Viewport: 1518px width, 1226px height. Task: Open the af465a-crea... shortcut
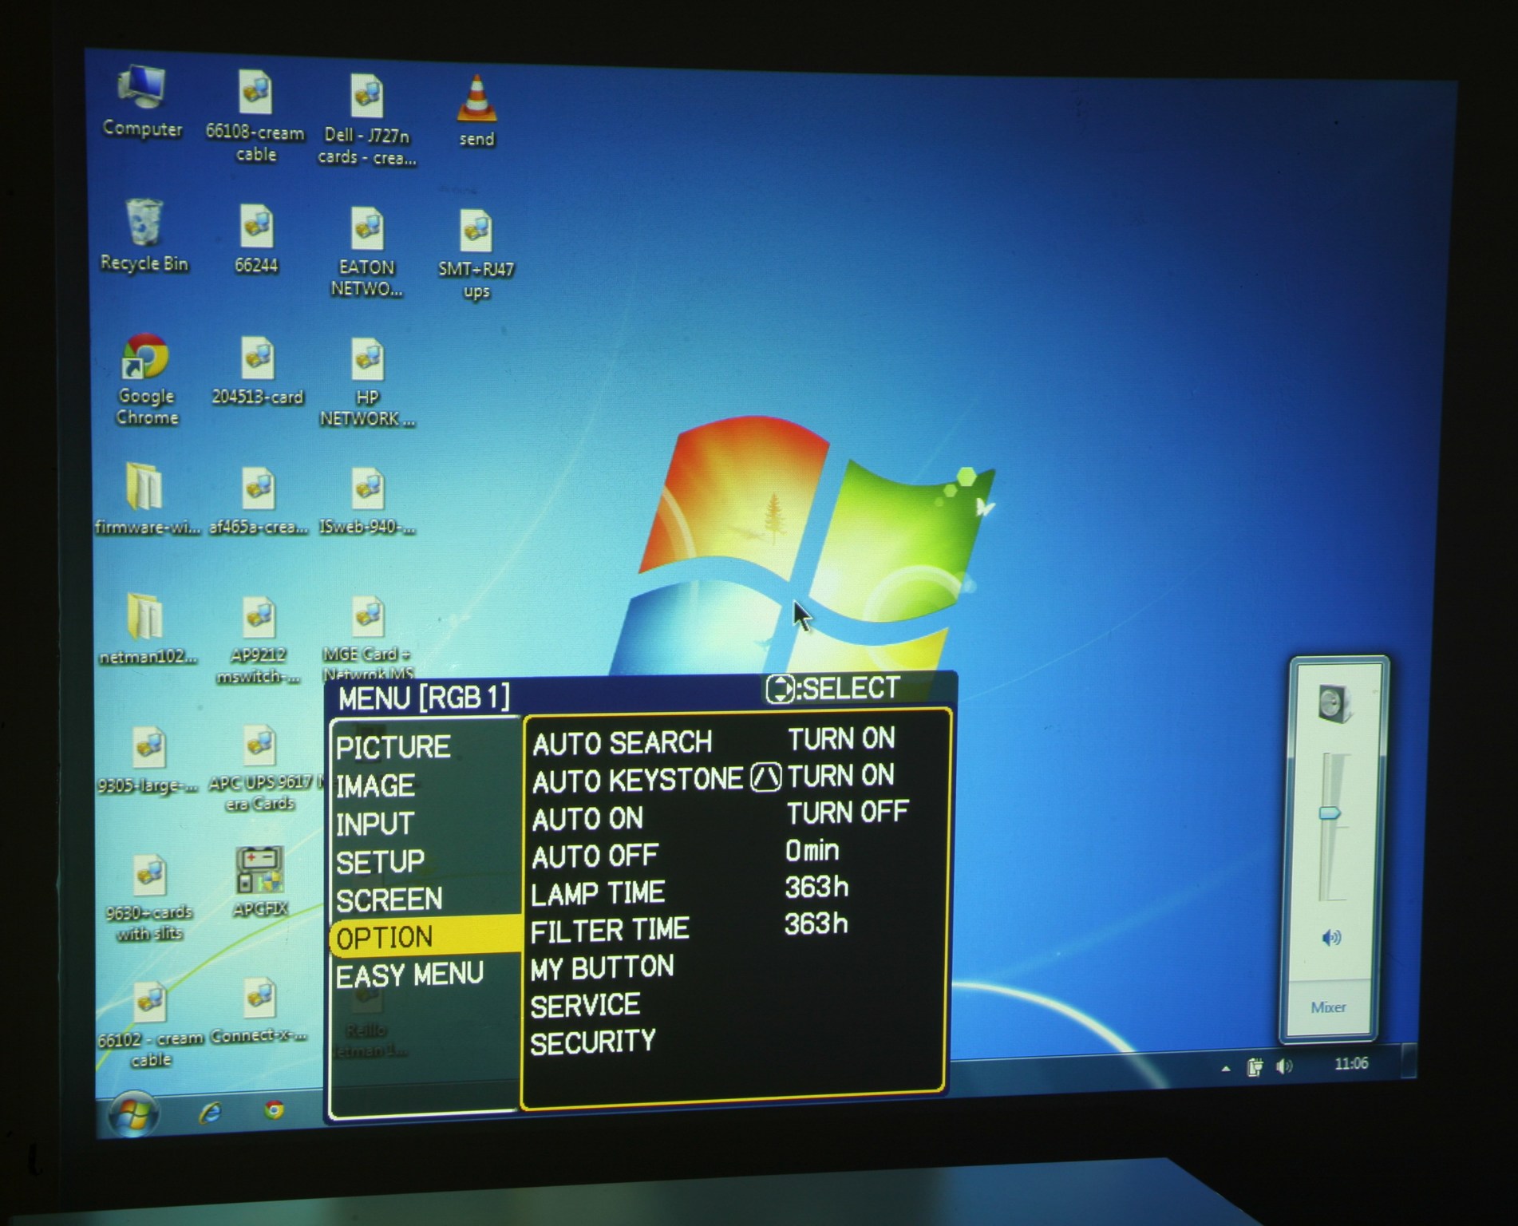point(258,501)
